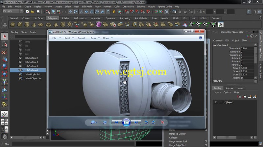Click Photo Viewer zoom magnifier icon
Image resolution: width=263 pixels, height=147 pixels.
(x=93, y=122)
